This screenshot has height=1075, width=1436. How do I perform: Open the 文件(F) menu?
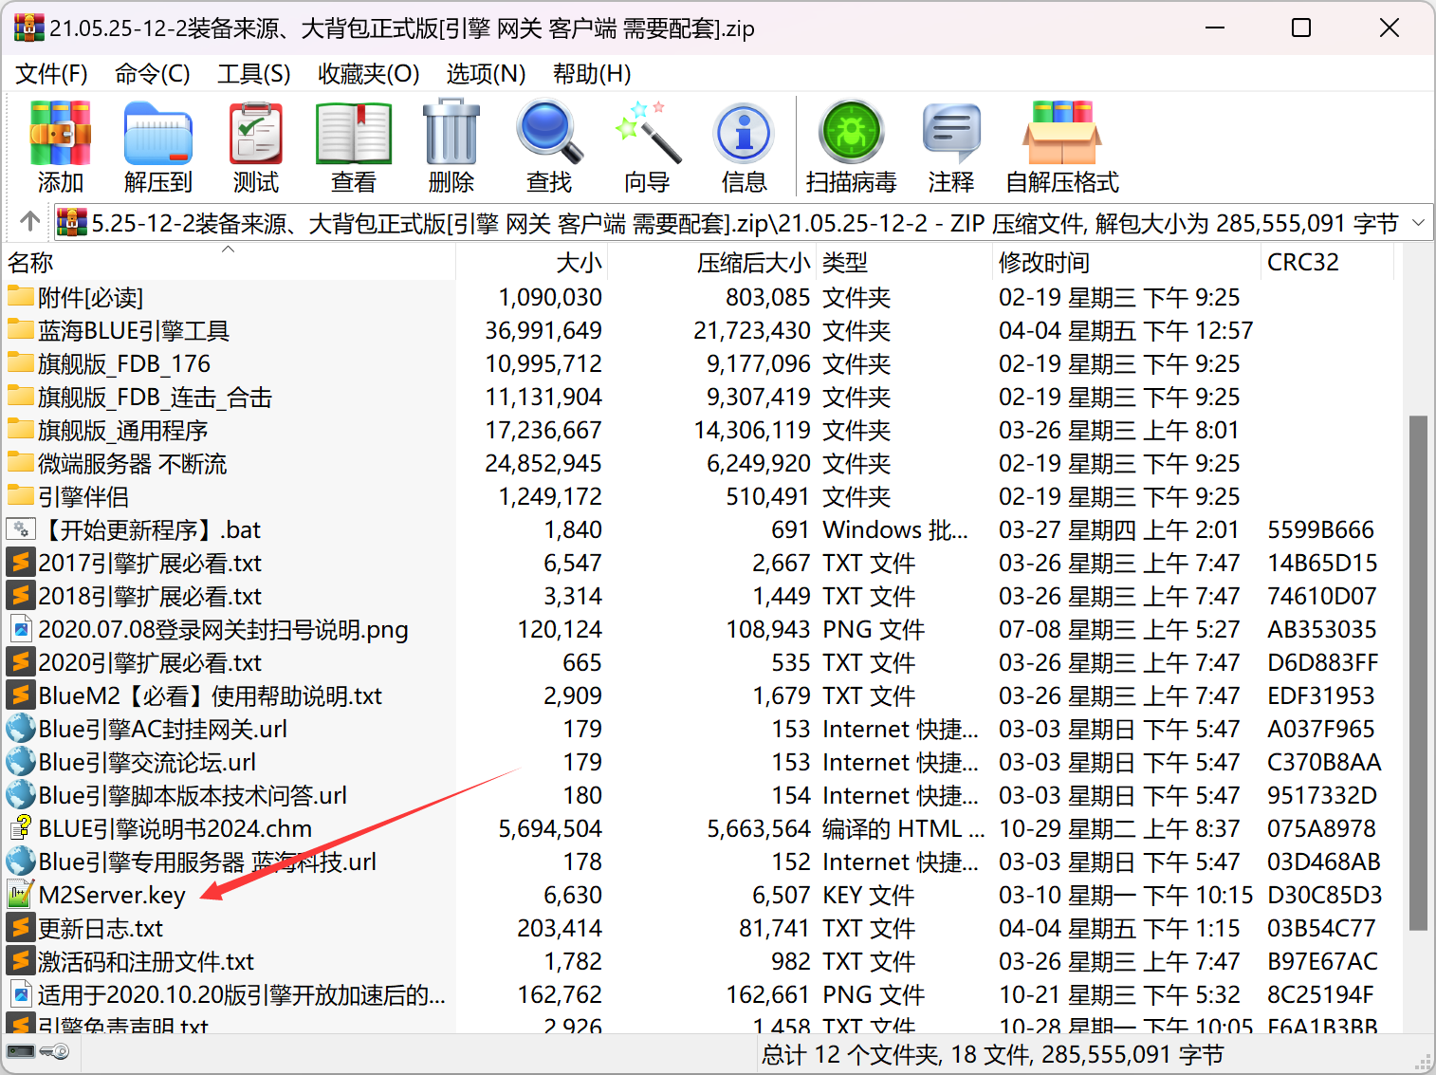pos(51,74)
